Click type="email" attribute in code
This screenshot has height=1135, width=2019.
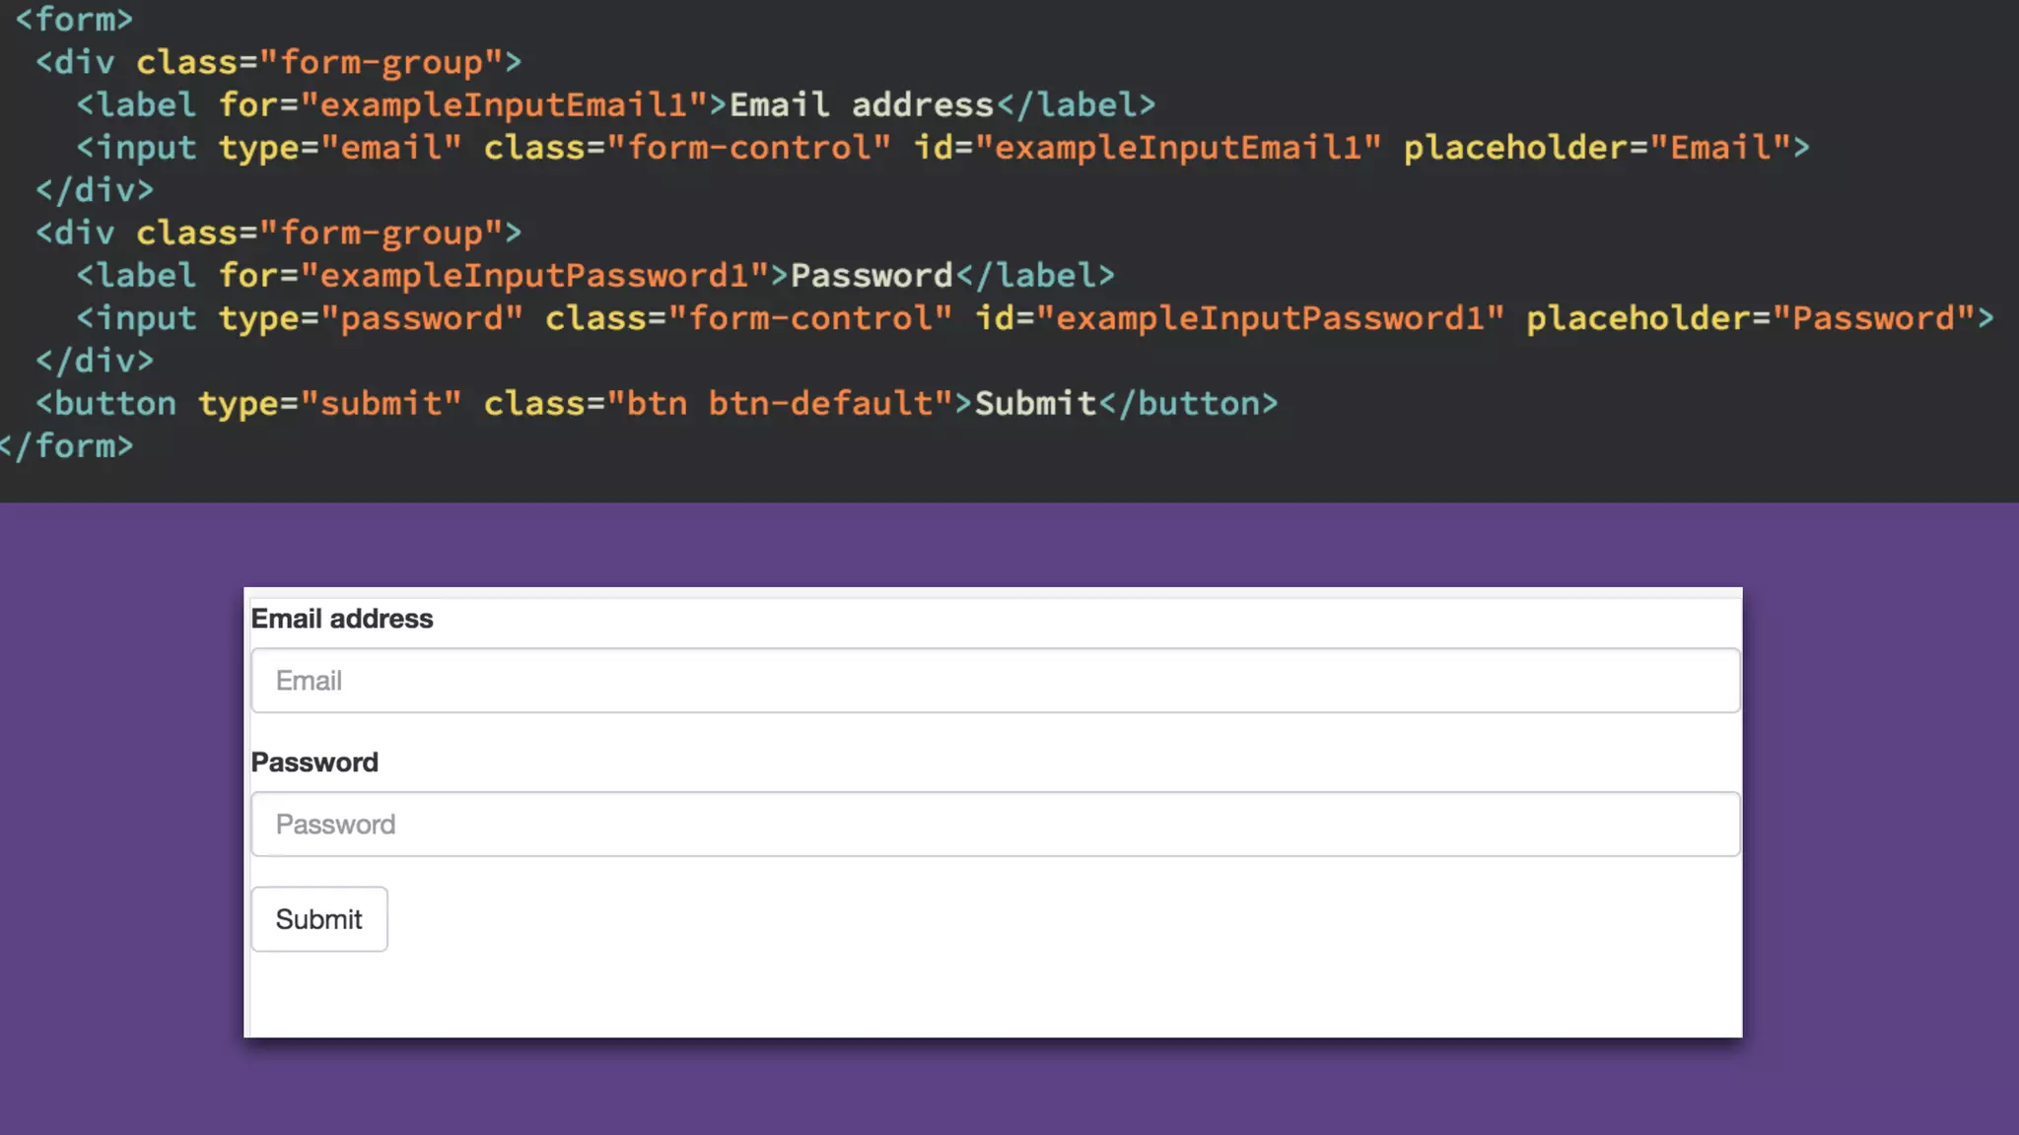(x=340, y=148)
